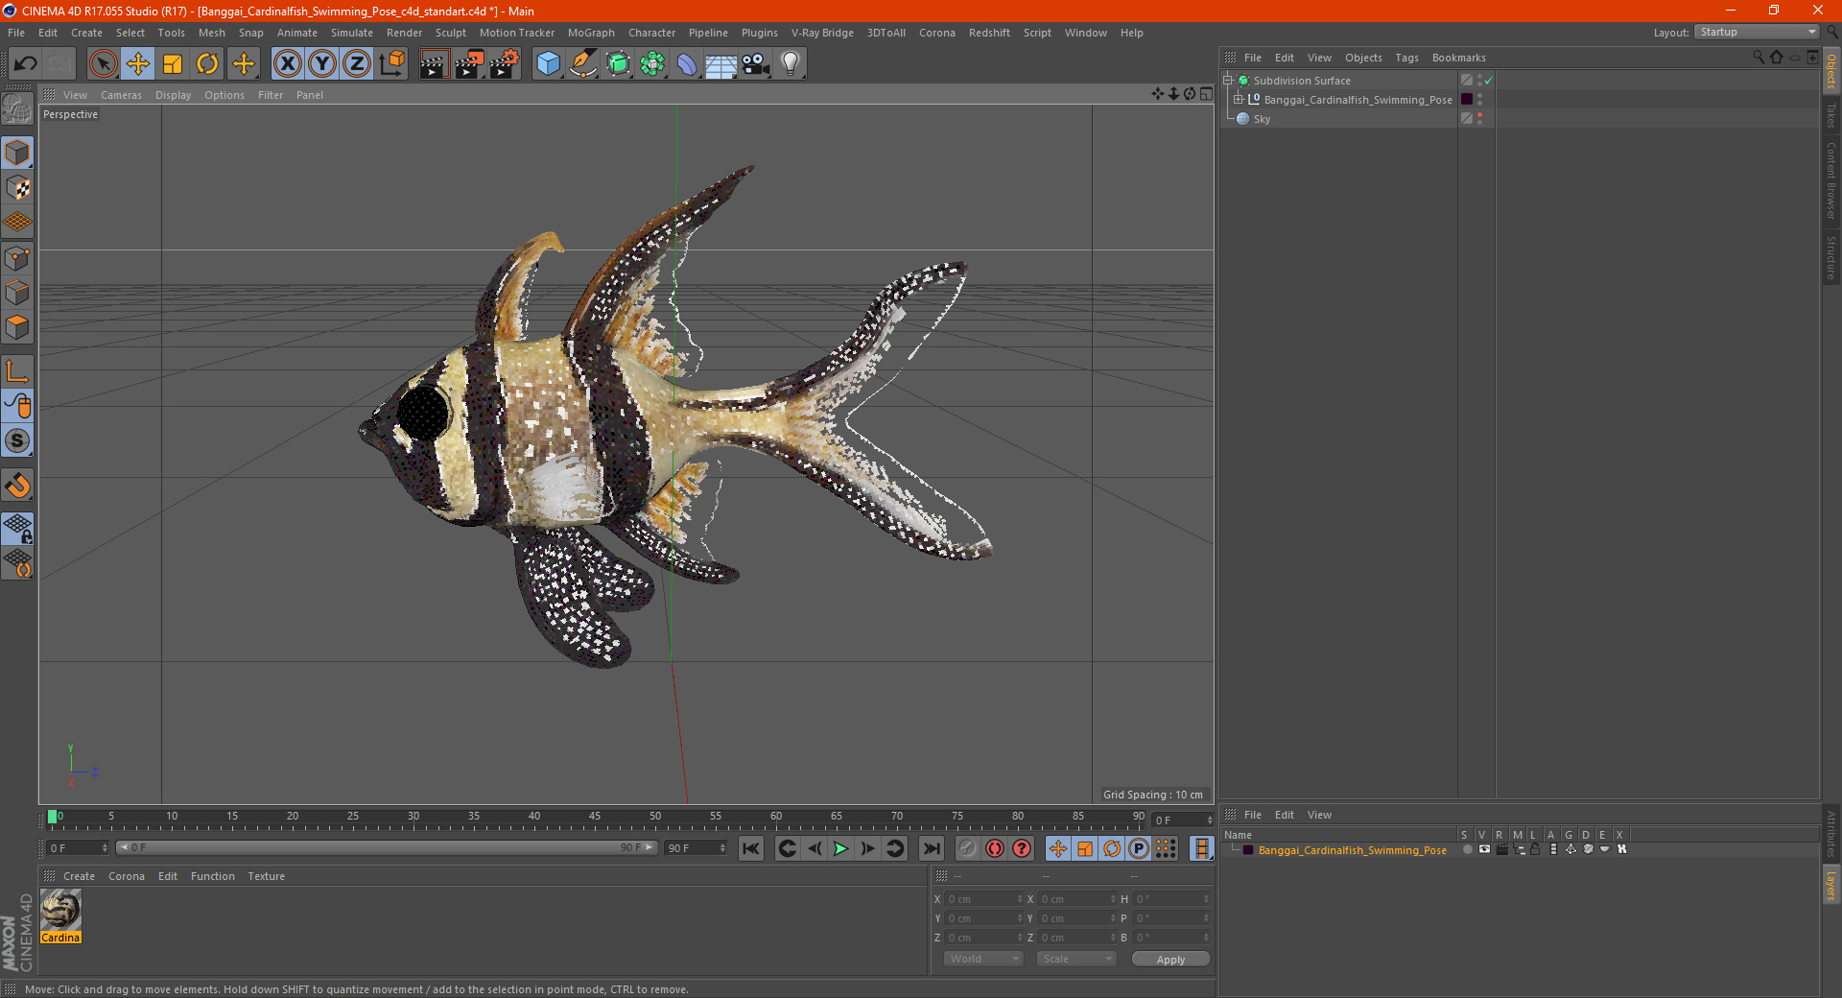Open the MoGraph menu
This screenshot has width=1842, height=998.
pos(591,33)
